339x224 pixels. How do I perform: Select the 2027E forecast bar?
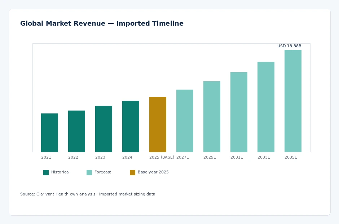(185, 121)
